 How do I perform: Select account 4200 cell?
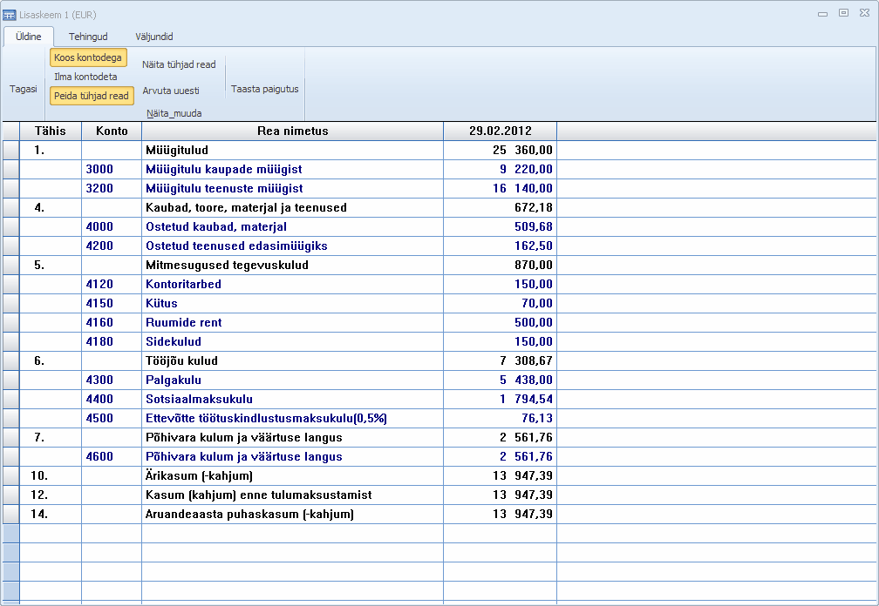tap(112, 246)
